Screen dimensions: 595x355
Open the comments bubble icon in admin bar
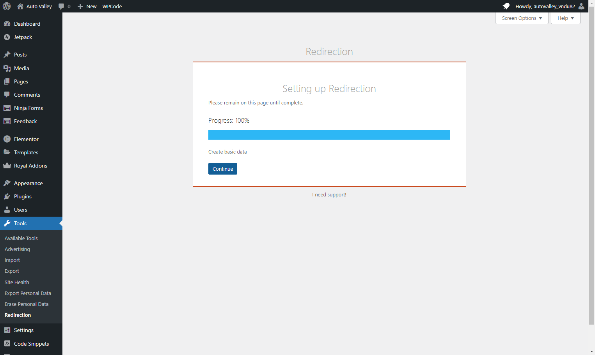[x=61, y=6]
